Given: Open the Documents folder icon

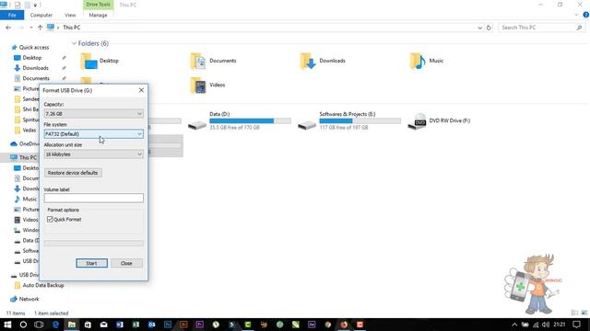Looking at the screenshot, I should pyautogui.click(x=198, y=62).
